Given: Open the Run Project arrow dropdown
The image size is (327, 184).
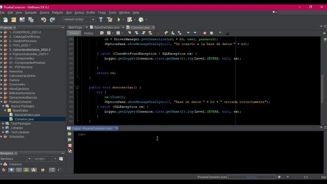Looking at the screenshot, I should [123, 19].
